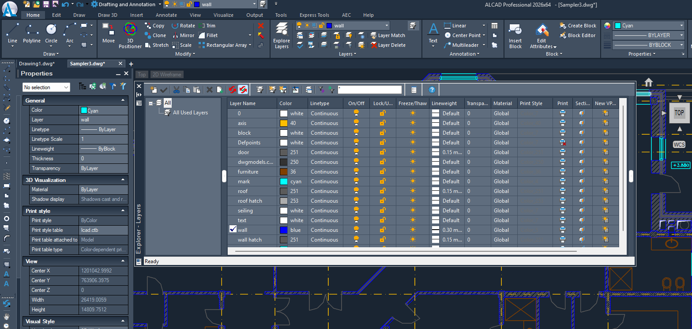Click the axis layer color swatch

[284, 123]
